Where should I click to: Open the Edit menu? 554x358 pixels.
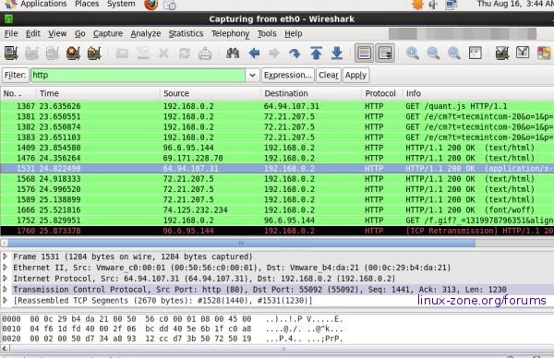33,33
